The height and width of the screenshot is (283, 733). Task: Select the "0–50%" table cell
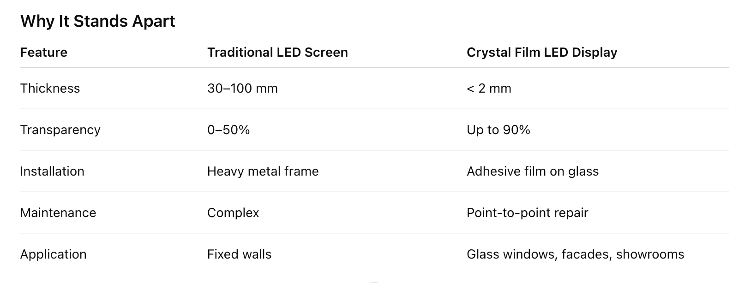228,130
